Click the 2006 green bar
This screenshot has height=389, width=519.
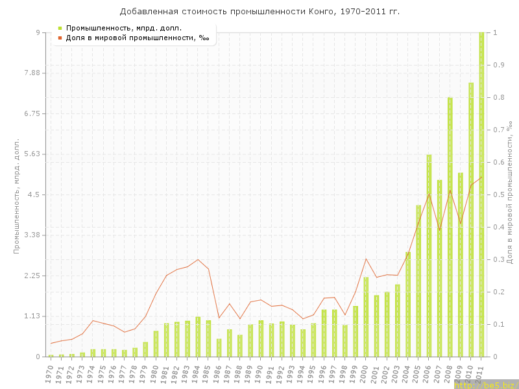[x=429, y=255]
